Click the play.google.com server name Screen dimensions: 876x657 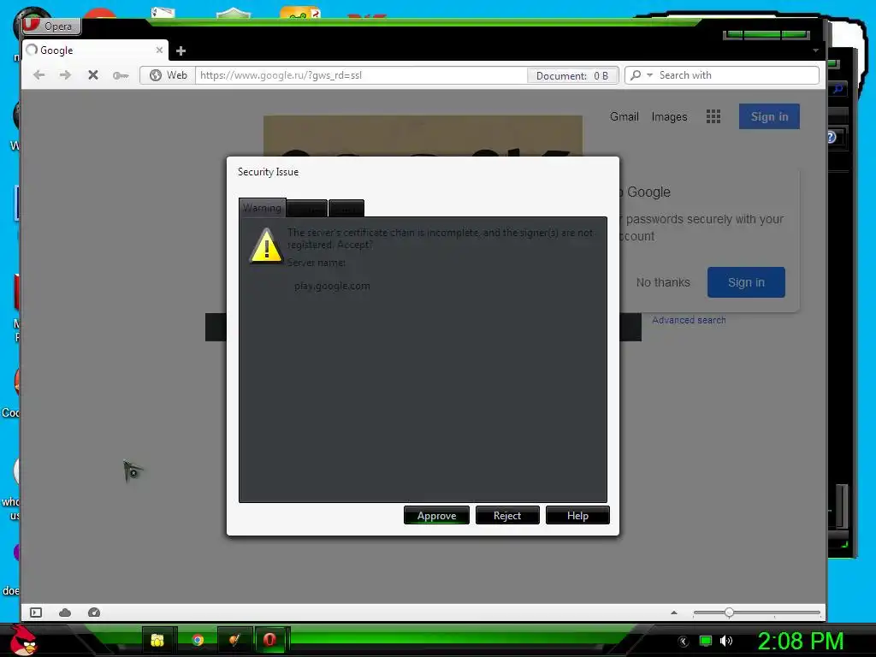[332, 286]
